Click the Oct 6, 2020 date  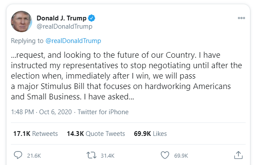click(55, 112)
